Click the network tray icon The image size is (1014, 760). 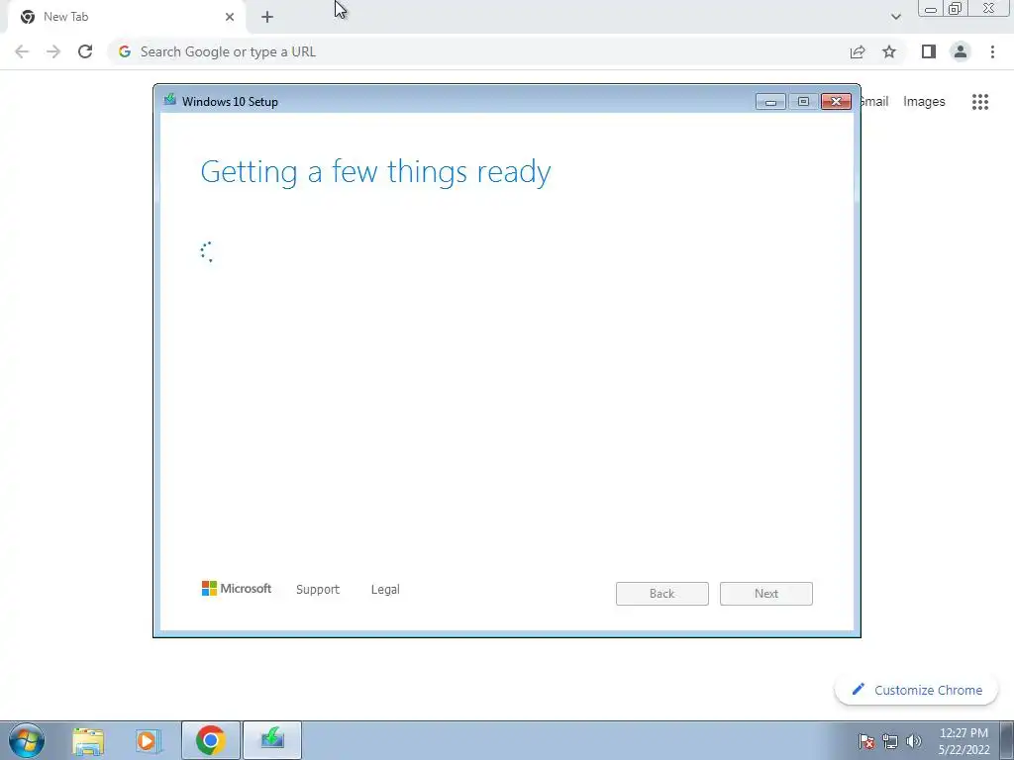890,741
